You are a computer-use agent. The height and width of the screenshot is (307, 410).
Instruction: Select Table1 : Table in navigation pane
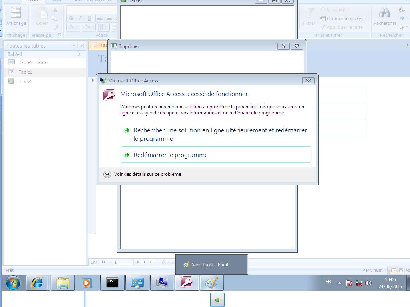click(45, 62)
